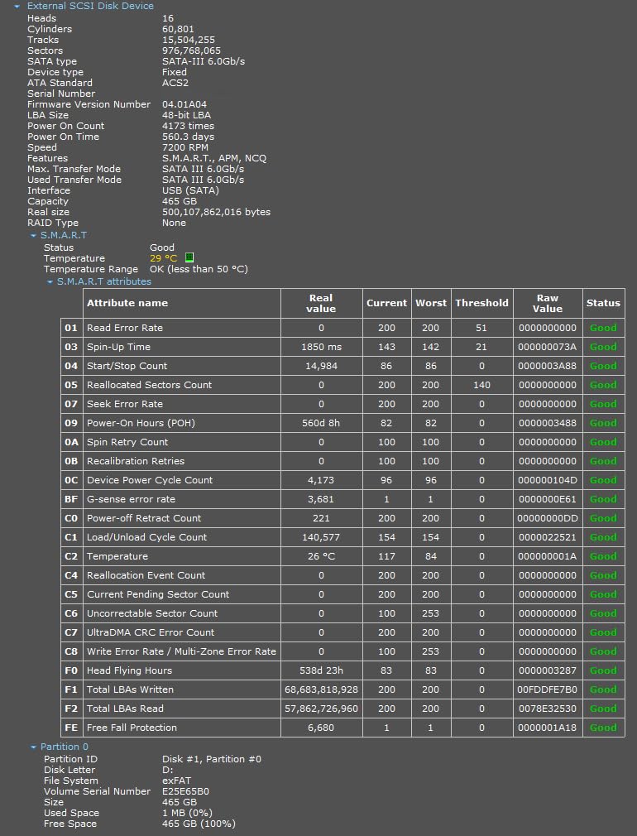The width and height of the screenshot is (637, 836).
Task: Click the 4173 times power on count
Action: click(x=188, y=126)
